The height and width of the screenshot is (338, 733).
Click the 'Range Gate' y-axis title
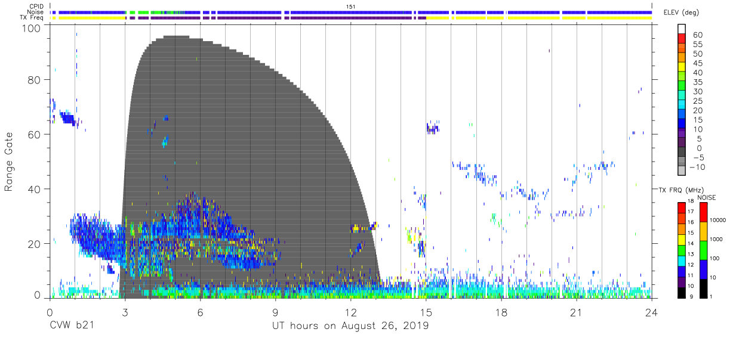9,162
